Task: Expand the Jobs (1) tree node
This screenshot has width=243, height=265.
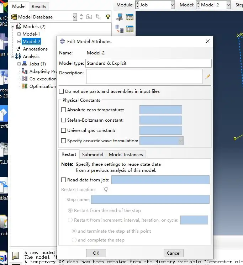Action: 19,64
